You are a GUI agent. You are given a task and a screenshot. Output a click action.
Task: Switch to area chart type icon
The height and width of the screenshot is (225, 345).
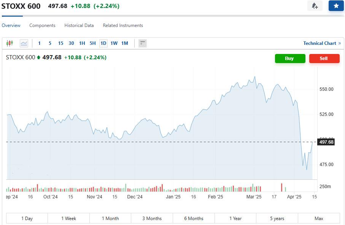(24, 43)
